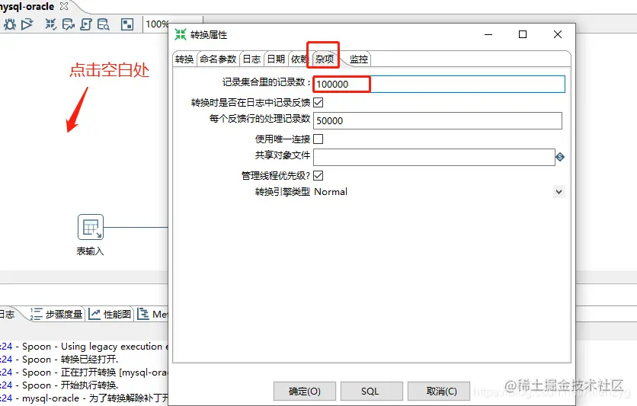Click log line 转换已经打开
Screen dimensions: 637x406
pyautogui.click(x=59, y=360)
